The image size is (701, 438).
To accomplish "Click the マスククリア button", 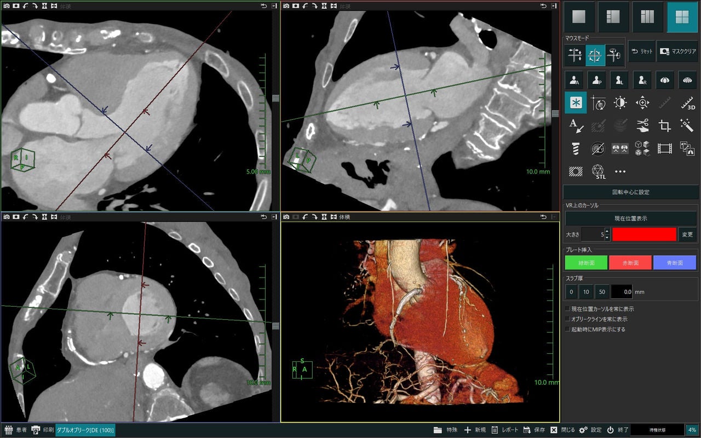I will coord(678,51).
